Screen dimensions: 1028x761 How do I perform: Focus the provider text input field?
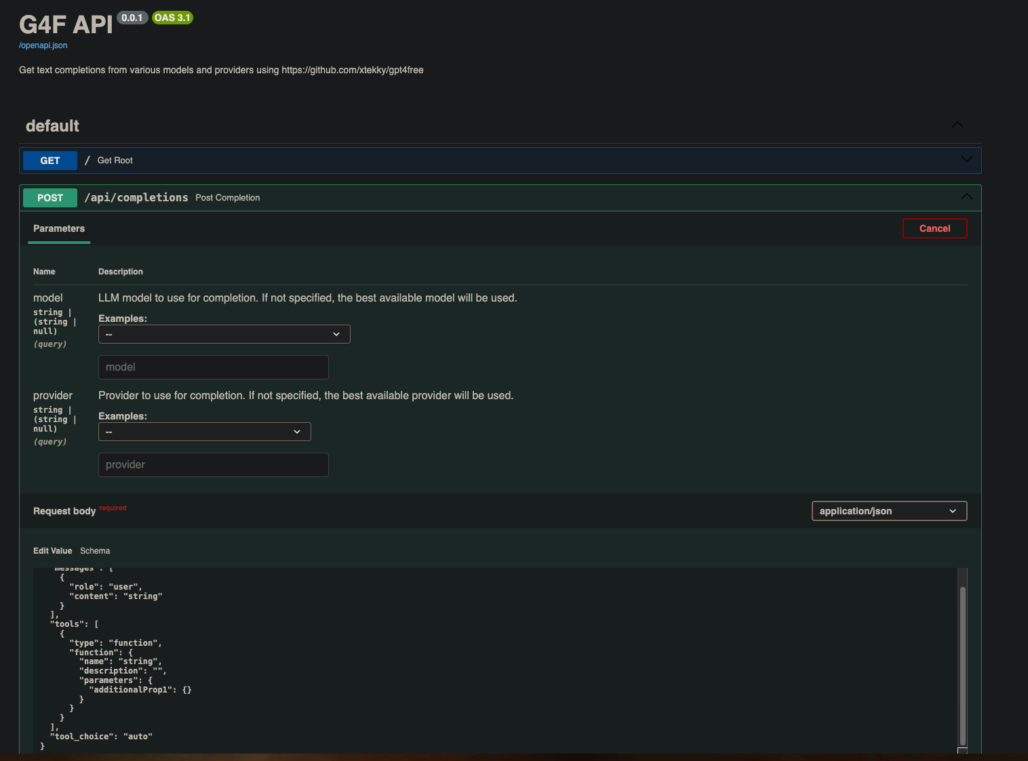(x=213, y=465)
